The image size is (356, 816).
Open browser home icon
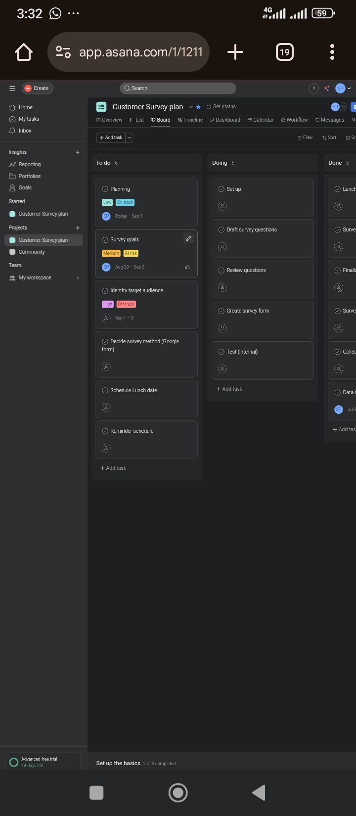(24, 52)
